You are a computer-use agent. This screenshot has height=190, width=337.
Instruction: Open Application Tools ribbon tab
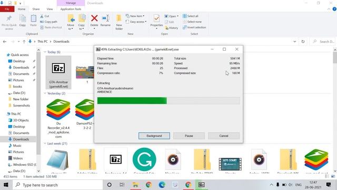[71, 9]
